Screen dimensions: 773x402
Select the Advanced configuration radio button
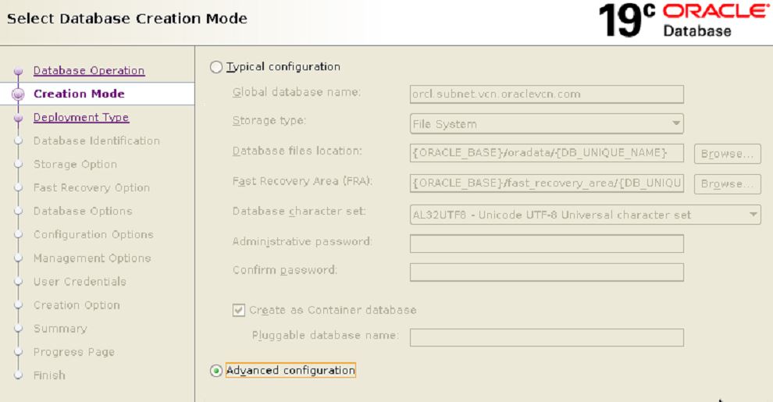pyautogui.click(x=216, y=371)
